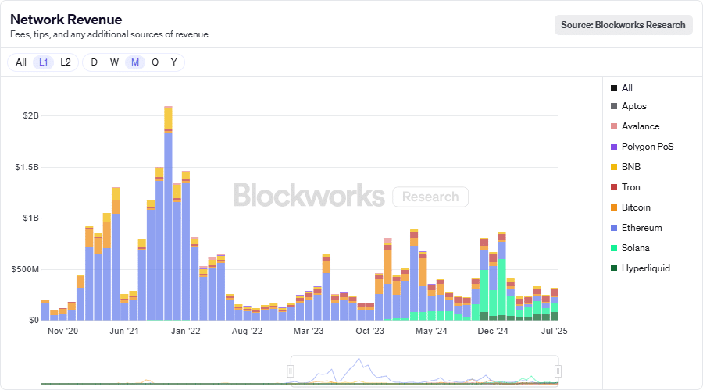The image size is (703, 390).
Task: Click the Bitcoin legend color square
Action: pyautogui.click(x=614, y=207)
